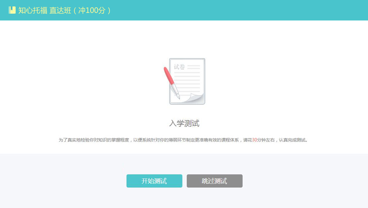Click the yellow book icon in header
This screenshot has height=208, width=368.
tap(12, 10)
